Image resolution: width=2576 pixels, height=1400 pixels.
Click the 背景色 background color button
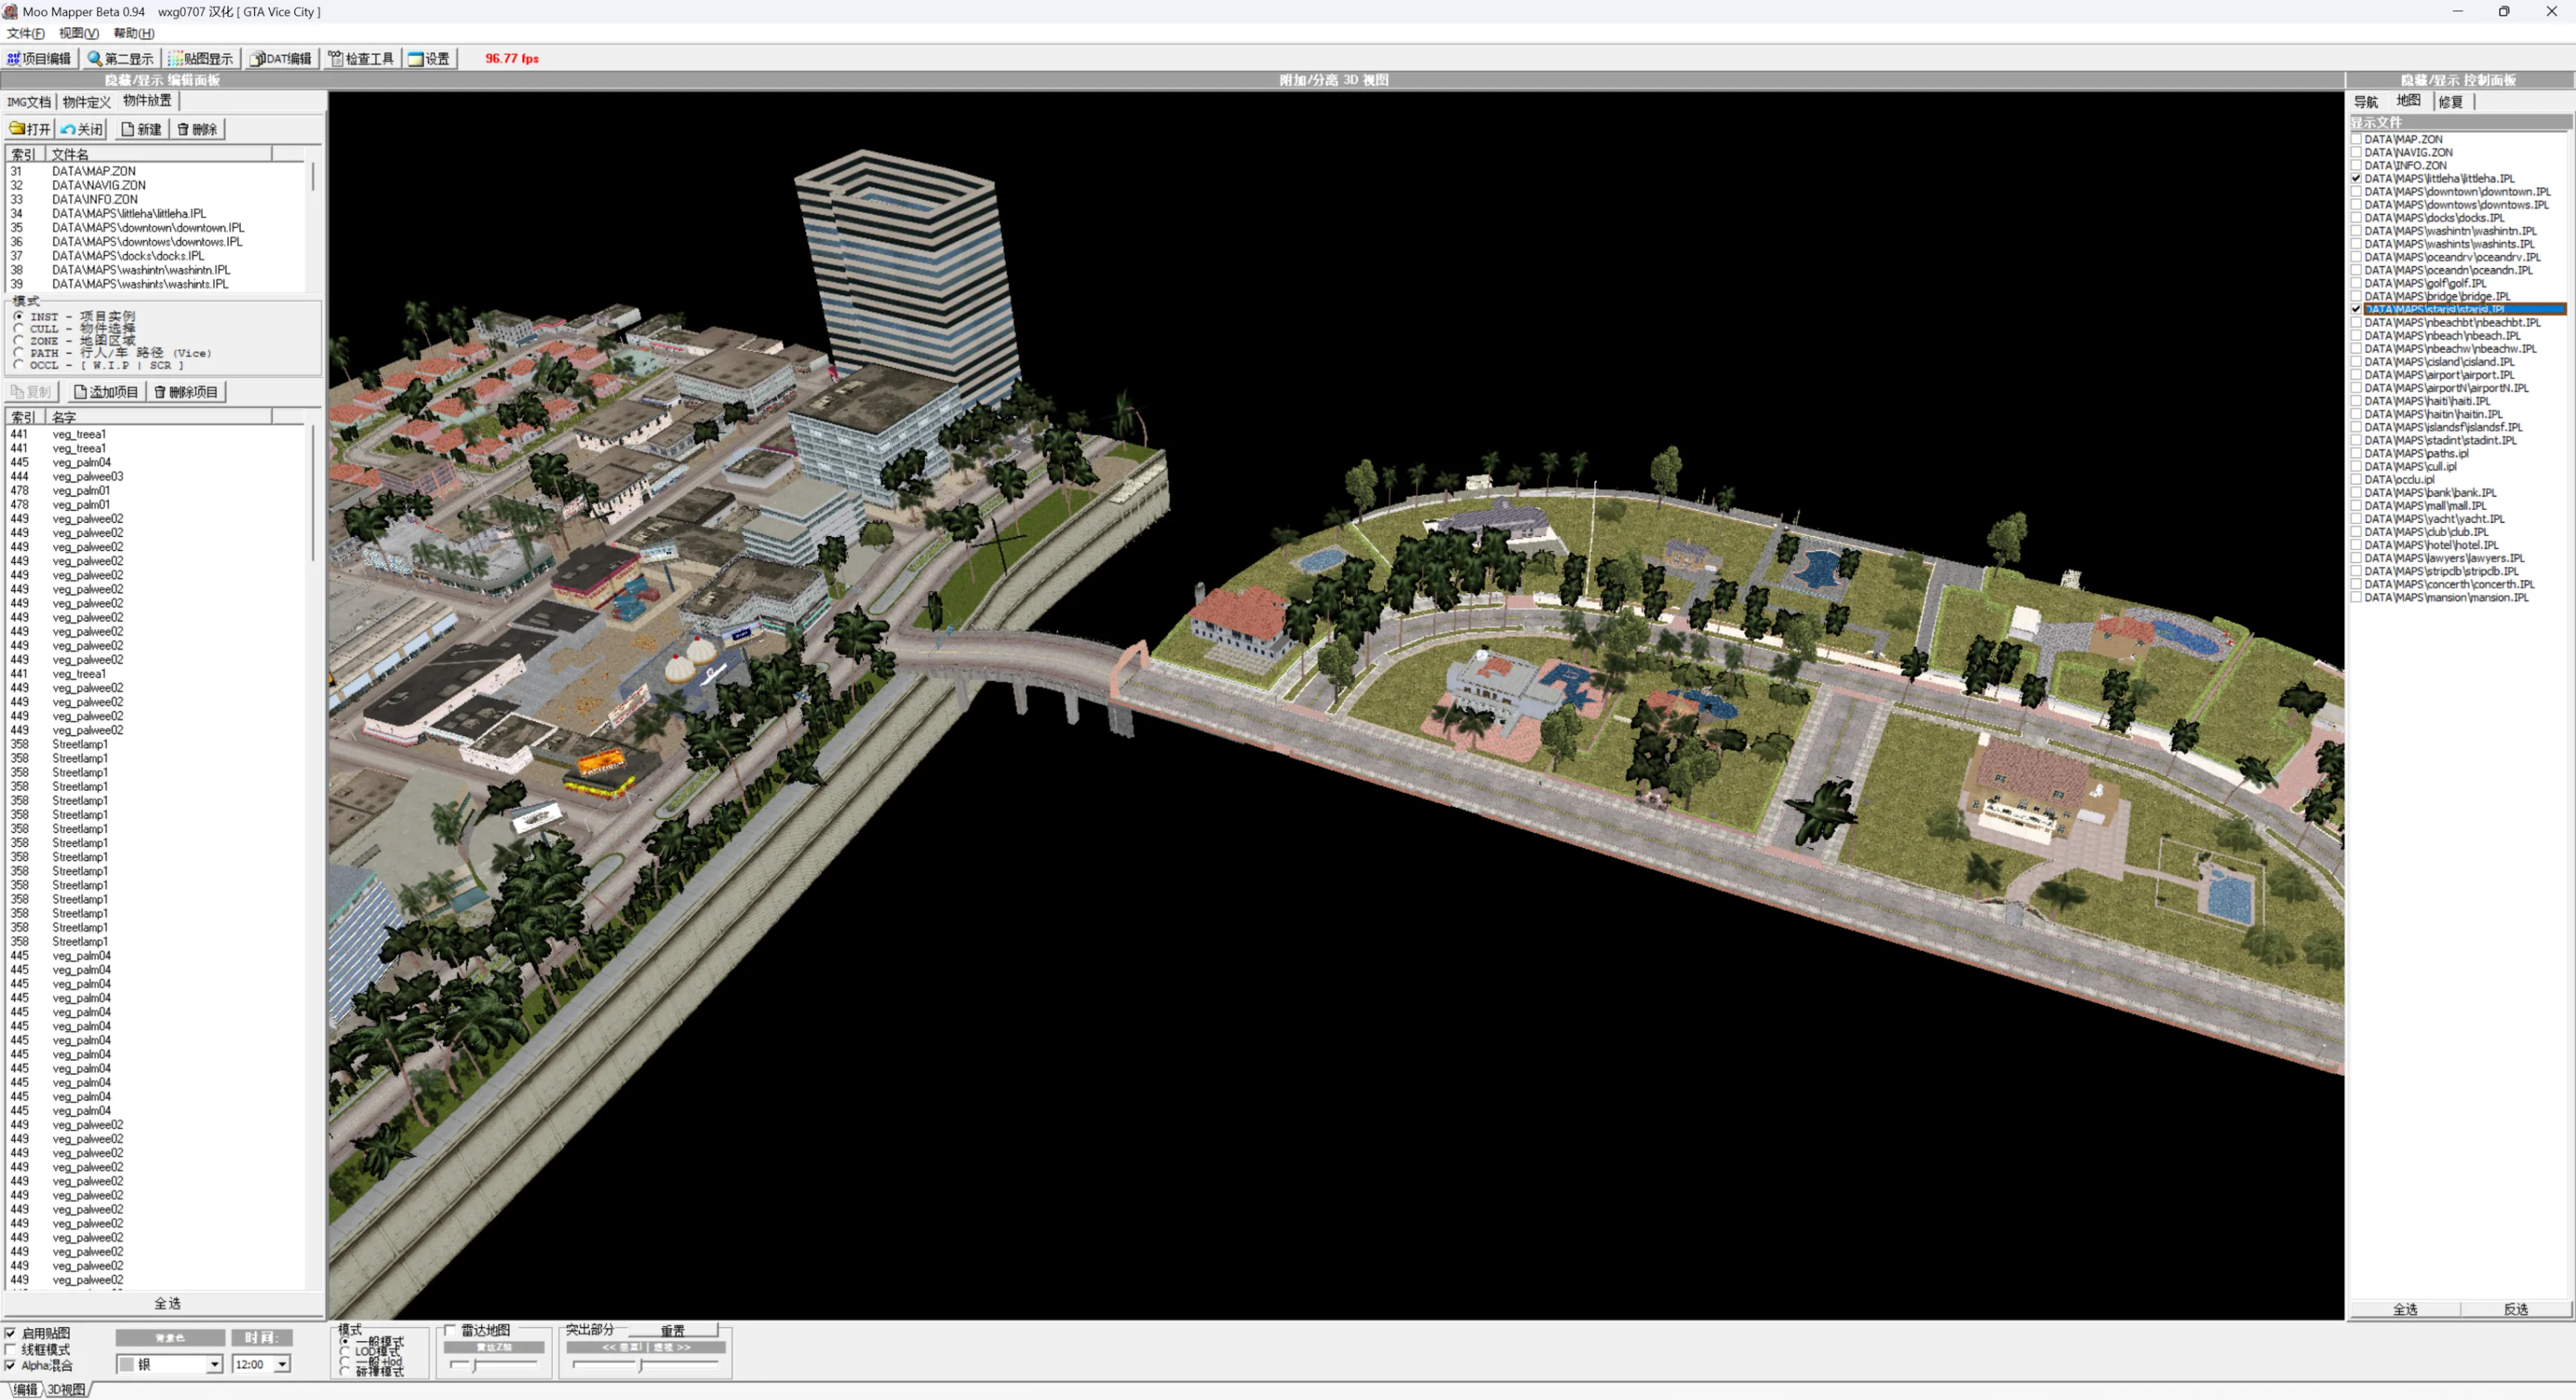170,1337
